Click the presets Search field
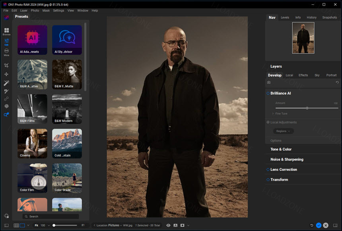 click(x=51, y=216)
